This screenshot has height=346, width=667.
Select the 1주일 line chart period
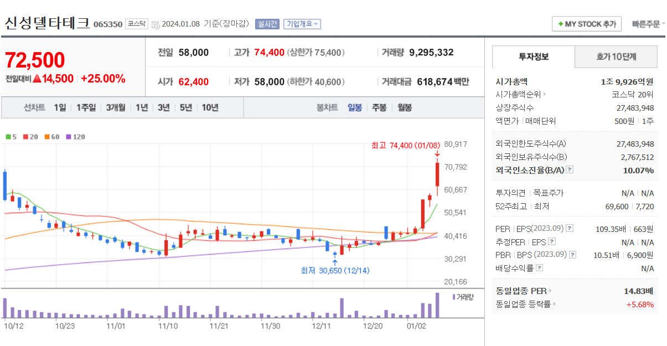86,107
